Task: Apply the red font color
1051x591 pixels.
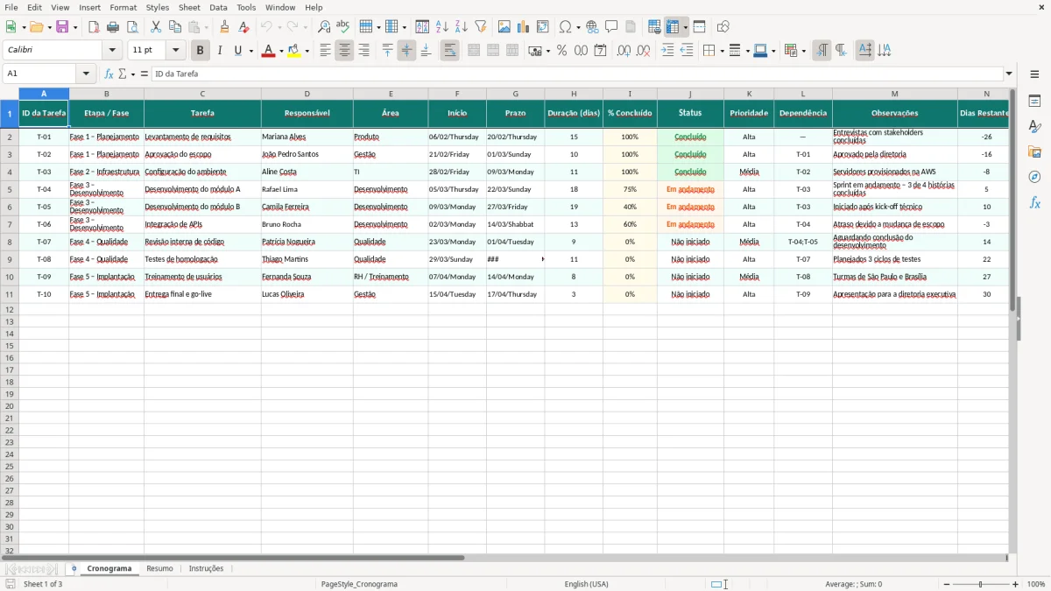Action: click(x=268, y=51)
